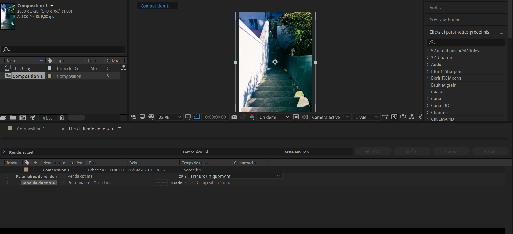Click the Composition 1 label color swatch
This screenshot has height=234, width=513.
49,76
